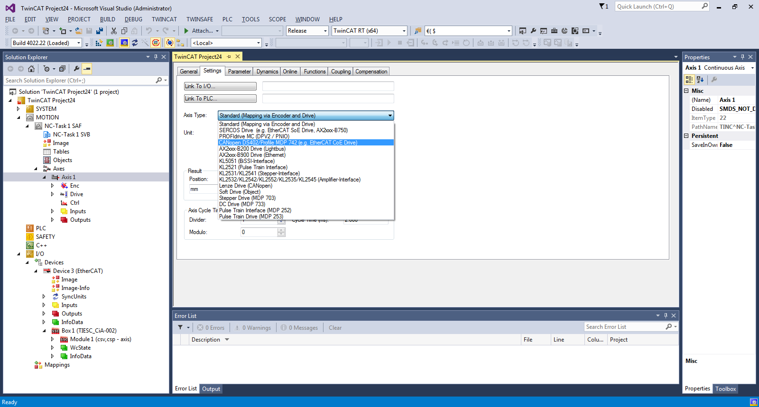The image size is (759, 407).
Task: Click the Reload Devices refresh icon
Action: [135, 43]
